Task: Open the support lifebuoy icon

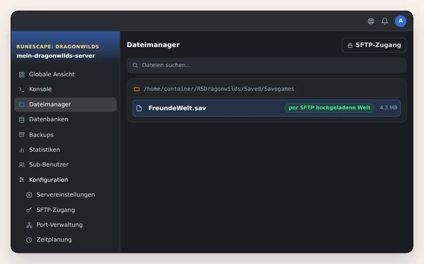Action: 371,21
